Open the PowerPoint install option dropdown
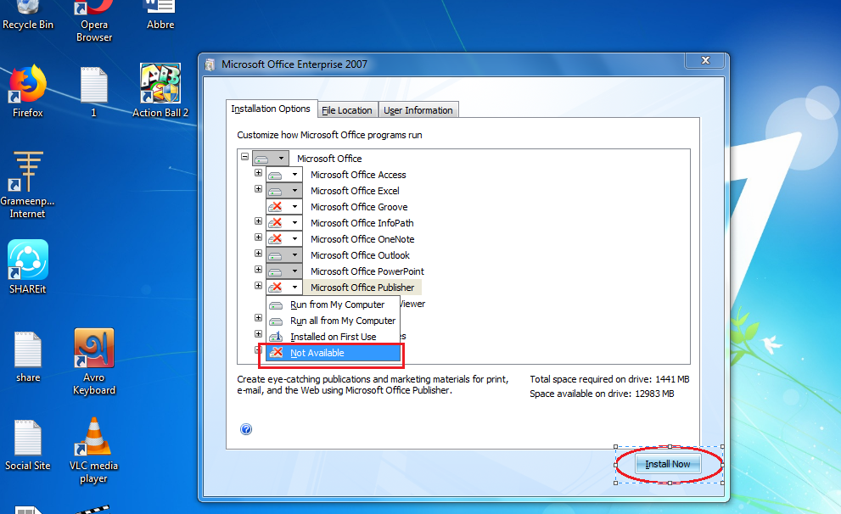This screenshot has width=841, height=514. [285, 271]
